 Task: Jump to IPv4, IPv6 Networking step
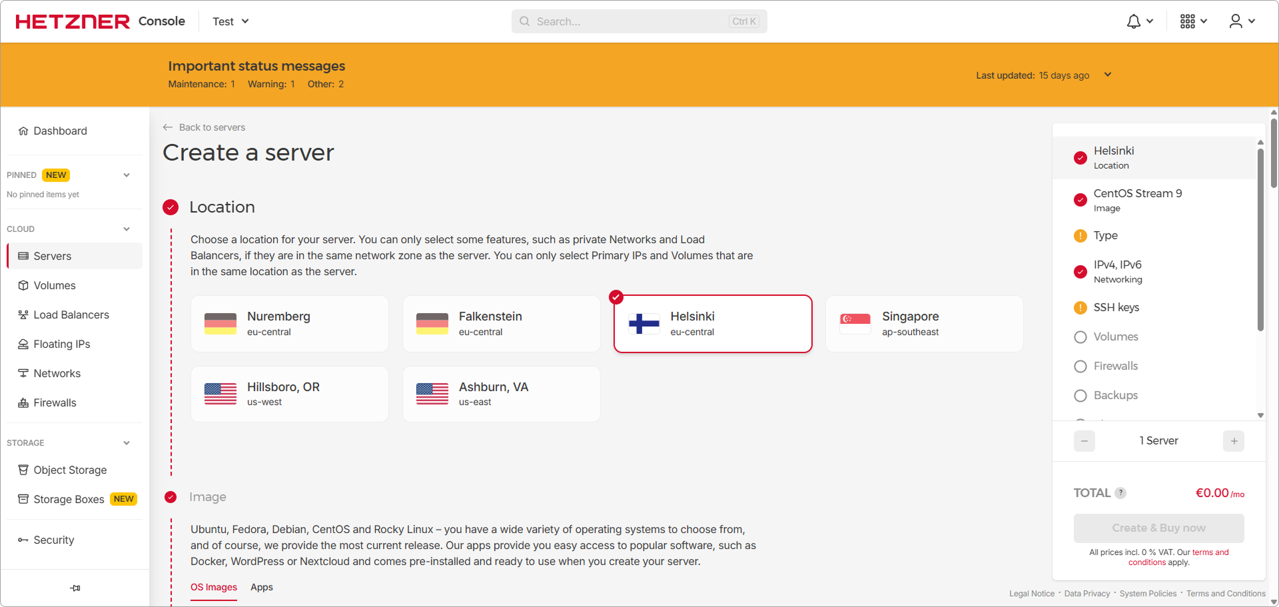tap(1154, 271)
